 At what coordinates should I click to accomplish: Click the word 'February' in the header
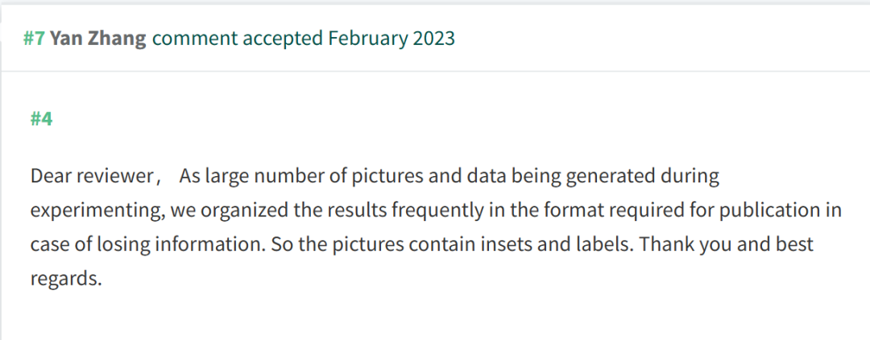coord(367,39)
